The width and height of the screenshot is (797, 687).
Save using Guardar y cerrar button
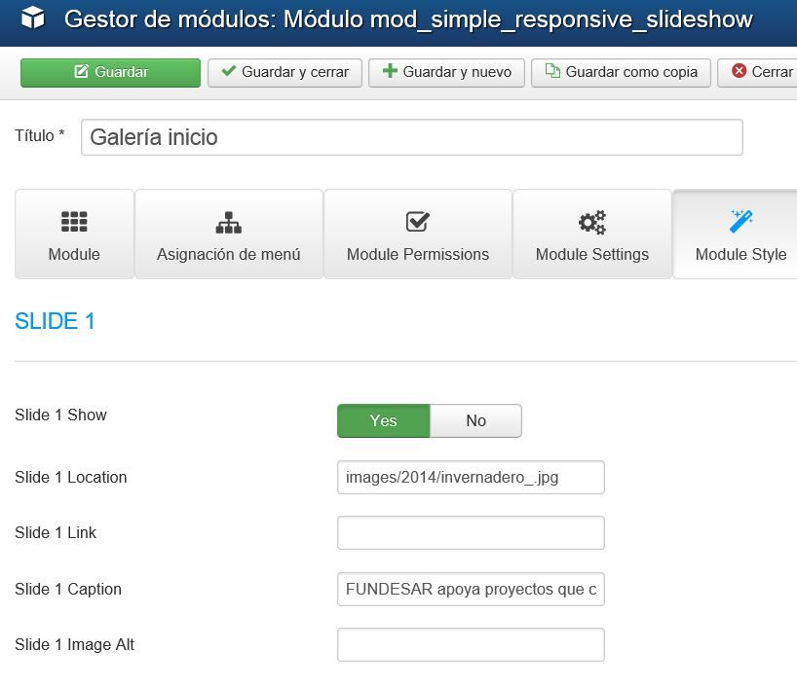[x=285, y=73]
